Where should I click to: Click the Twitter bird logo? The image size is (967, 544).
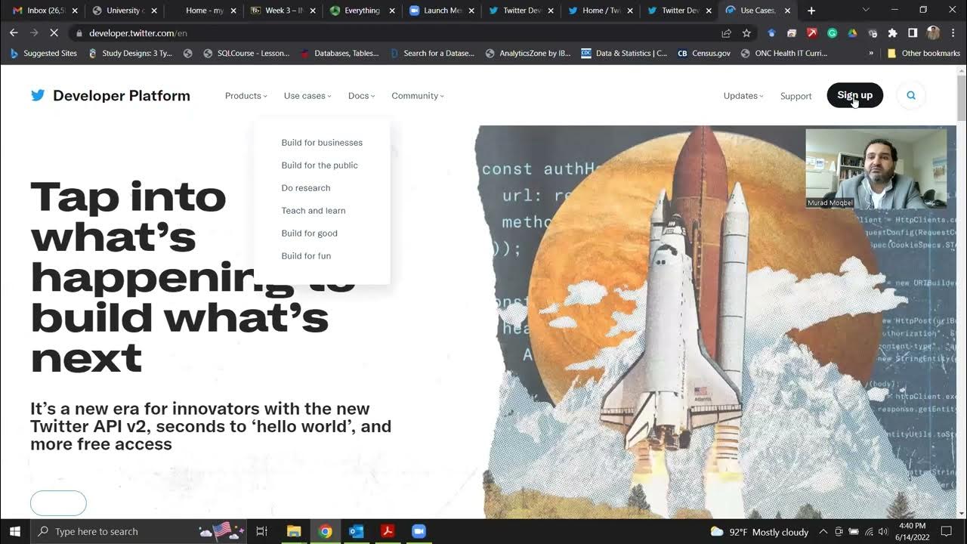38,95
